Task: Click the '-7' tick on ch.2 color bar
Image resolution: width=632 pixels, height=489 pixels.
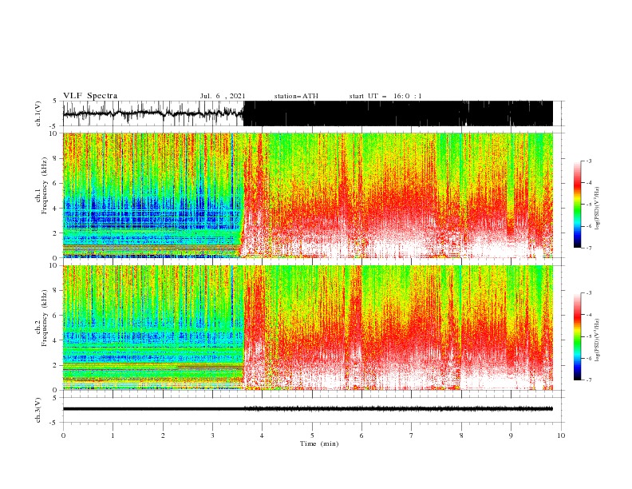Action: click(x=589, y=380)
